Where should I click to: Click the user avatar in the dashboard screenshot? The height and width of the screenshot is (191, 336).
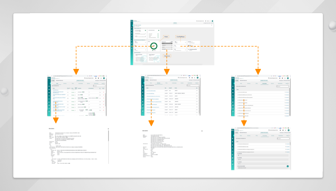tap(212, 21)
